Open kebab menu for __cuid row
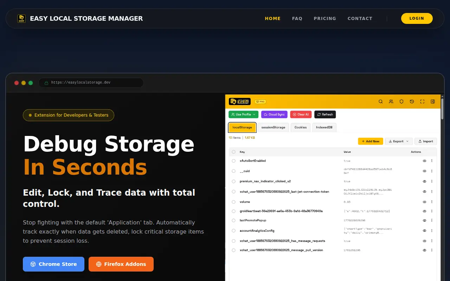450x281 pixels. pos(432,171)
